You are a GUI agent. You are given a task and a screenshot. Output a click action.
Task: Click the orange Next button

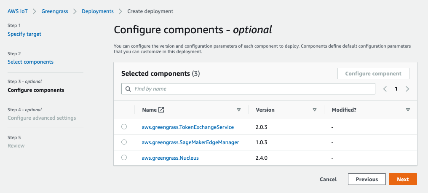pos(403,180)
